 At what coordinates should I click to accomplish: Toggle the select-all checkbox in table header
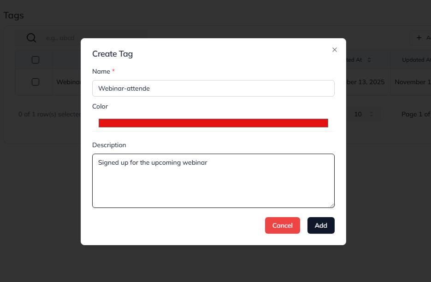tap(36, 59)
